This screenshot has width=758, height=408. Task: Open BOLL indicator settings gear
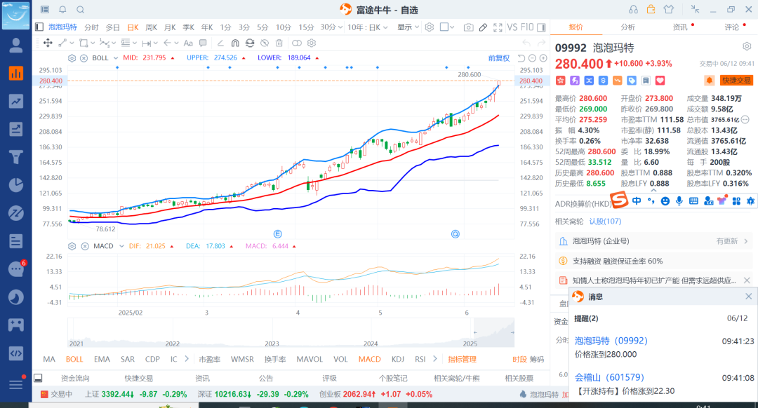coord(72,57)
